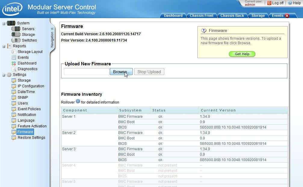Click the firmware file path field
This screenshot has height=187, width=303.
coord(86,72)
